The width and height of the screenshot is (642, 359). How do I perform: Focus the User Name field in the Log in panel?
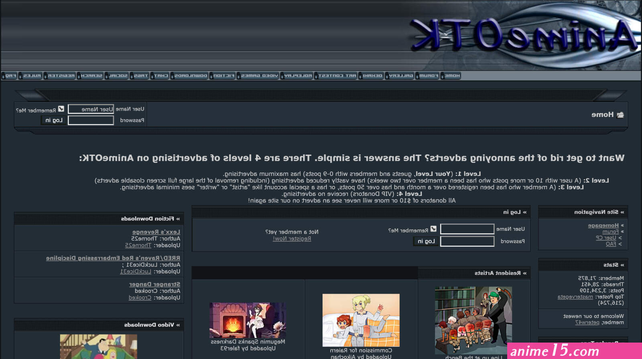click(x=467, y=229)
